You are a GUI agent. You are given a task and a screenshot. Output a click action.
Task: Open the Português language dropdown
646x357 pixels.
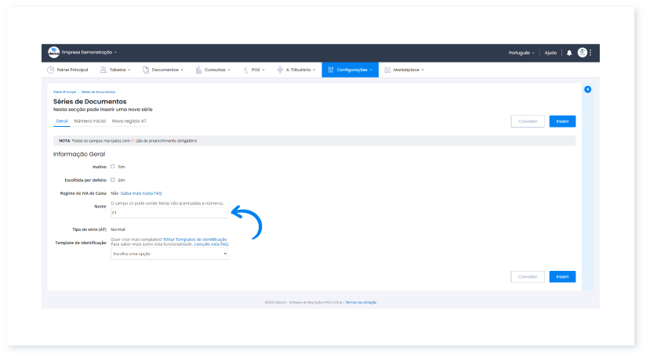coord(521,52)
